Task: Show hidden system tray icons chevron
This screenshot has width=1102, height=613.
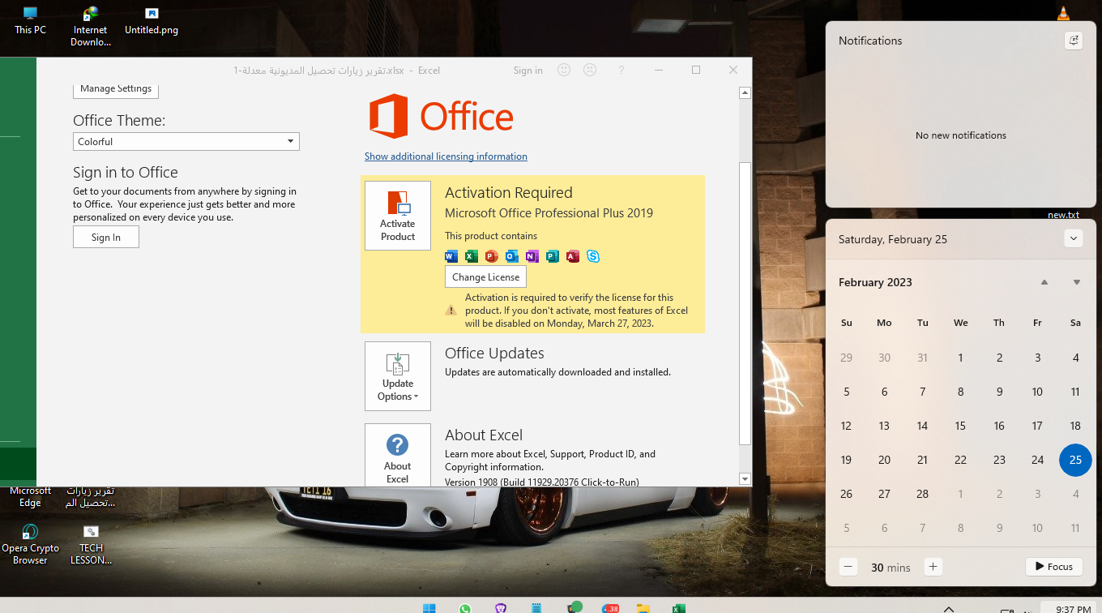Action: click(949, 608)
